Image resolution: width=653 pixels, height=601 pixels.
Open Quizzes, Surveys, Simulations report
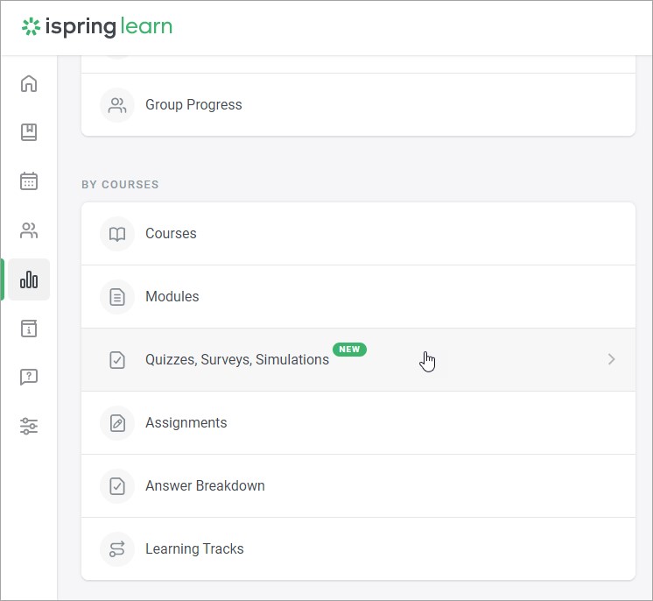pyautogui.click(x=358, y=360)
